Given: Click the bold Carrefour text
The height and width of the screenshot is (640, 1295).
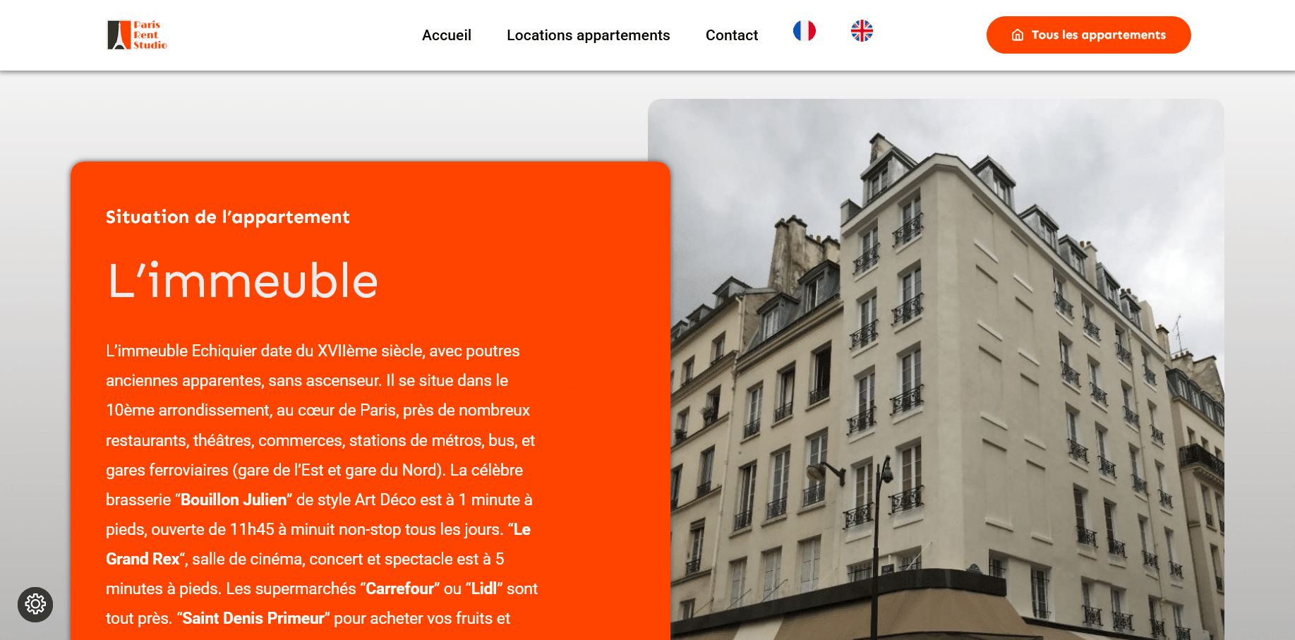Looking at the screenshot, I should tap(399, 588).
